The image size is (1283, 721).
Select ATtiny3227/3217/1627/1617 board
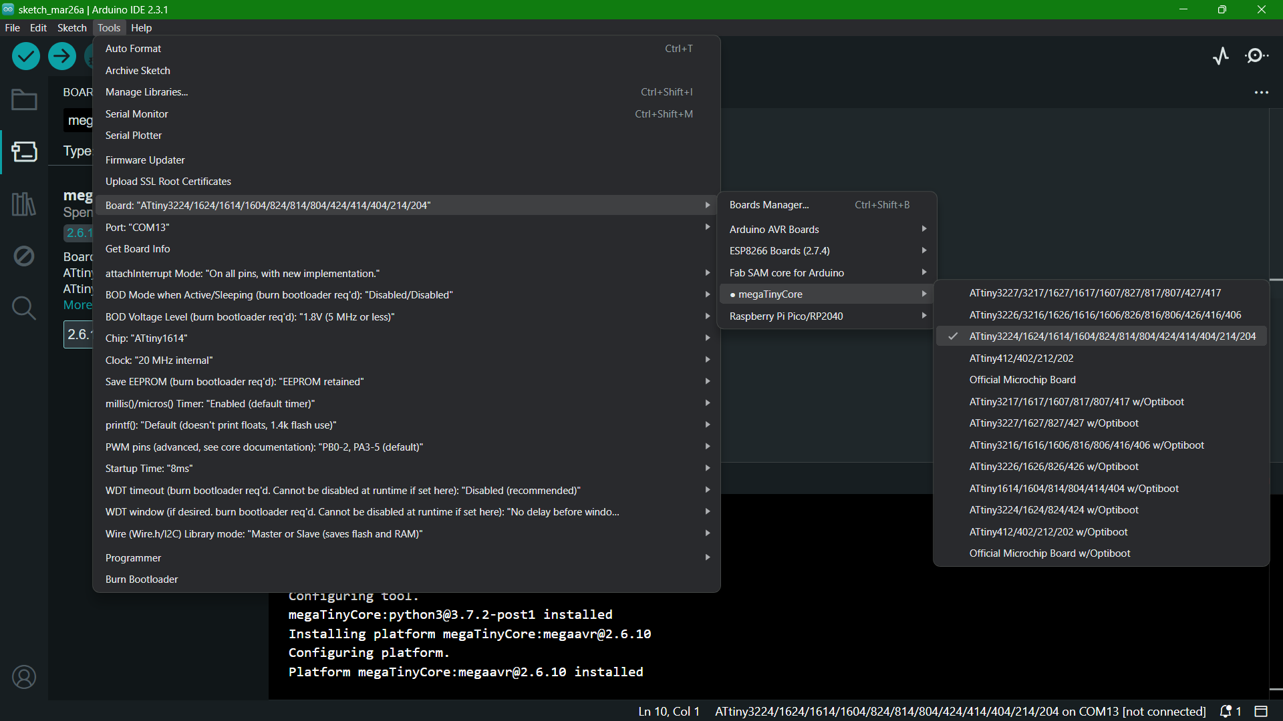pos(1101,293)
